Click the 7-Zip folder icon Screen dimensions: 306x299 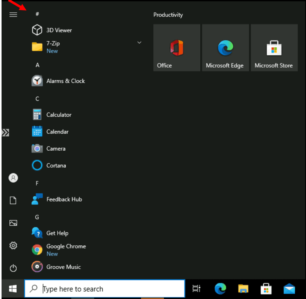37,47
